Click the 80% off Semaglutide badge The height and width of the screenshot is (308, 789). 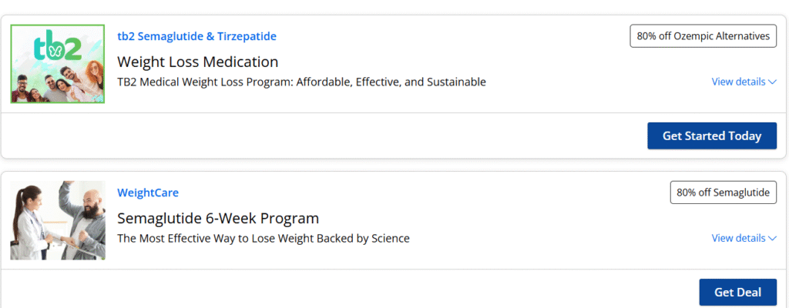point(723,192)
